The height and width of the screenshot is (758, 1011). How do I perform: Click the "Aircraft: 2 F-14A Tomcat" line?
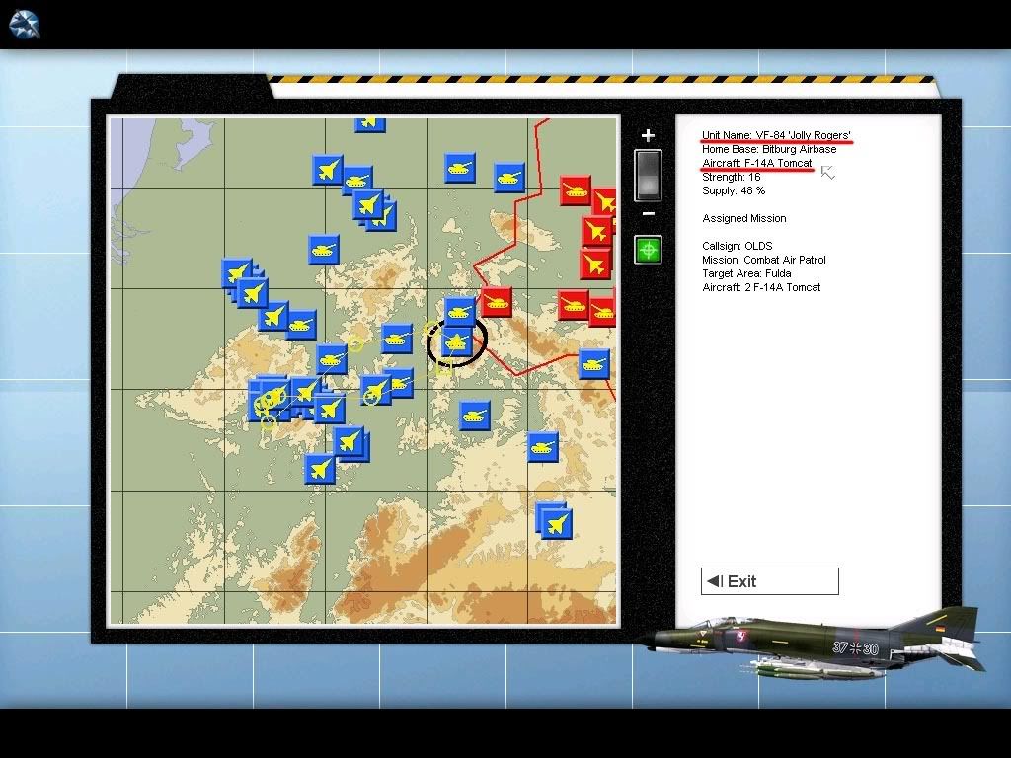(761, 287)
